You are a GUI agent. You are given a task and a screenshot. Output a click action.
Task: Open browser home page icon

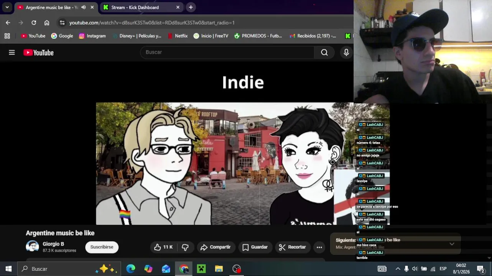47,23
